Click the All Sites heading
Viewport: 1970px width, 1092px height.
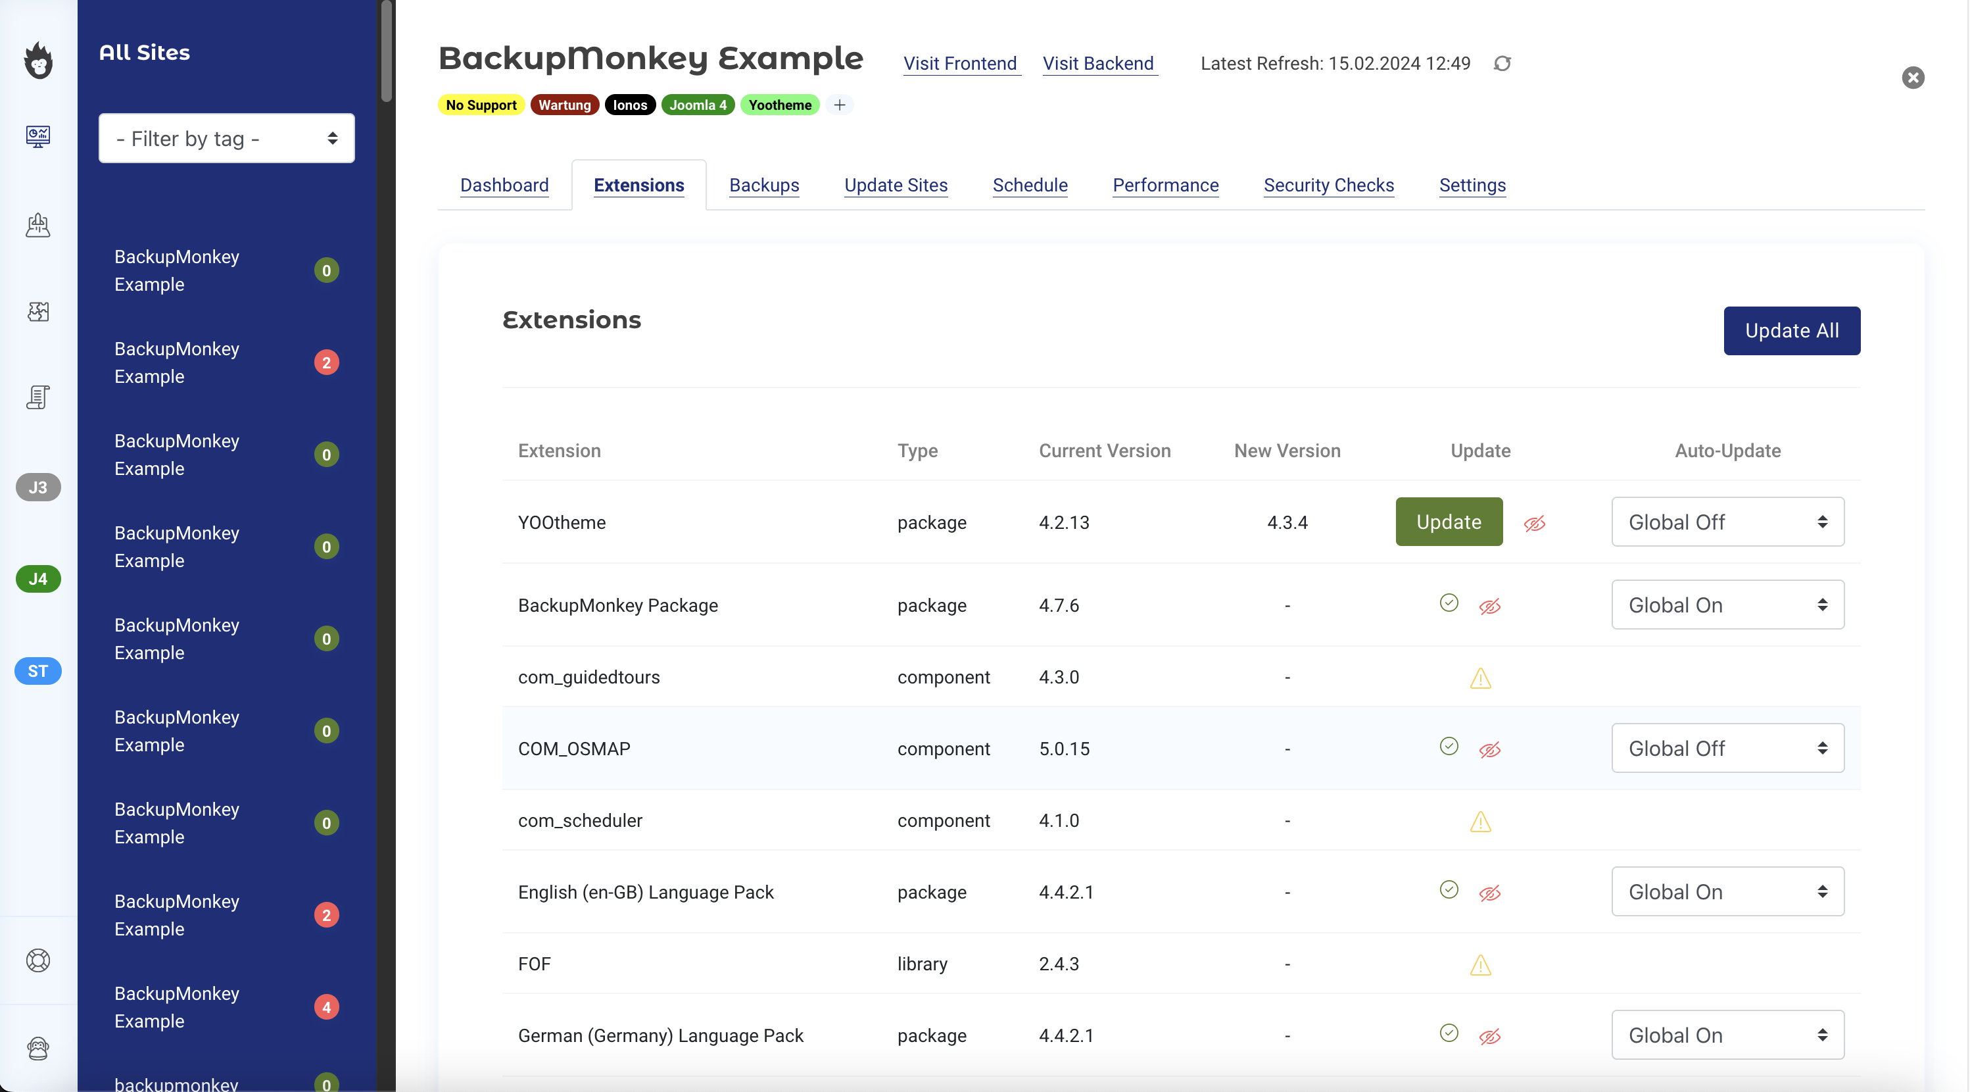[145, 52]
